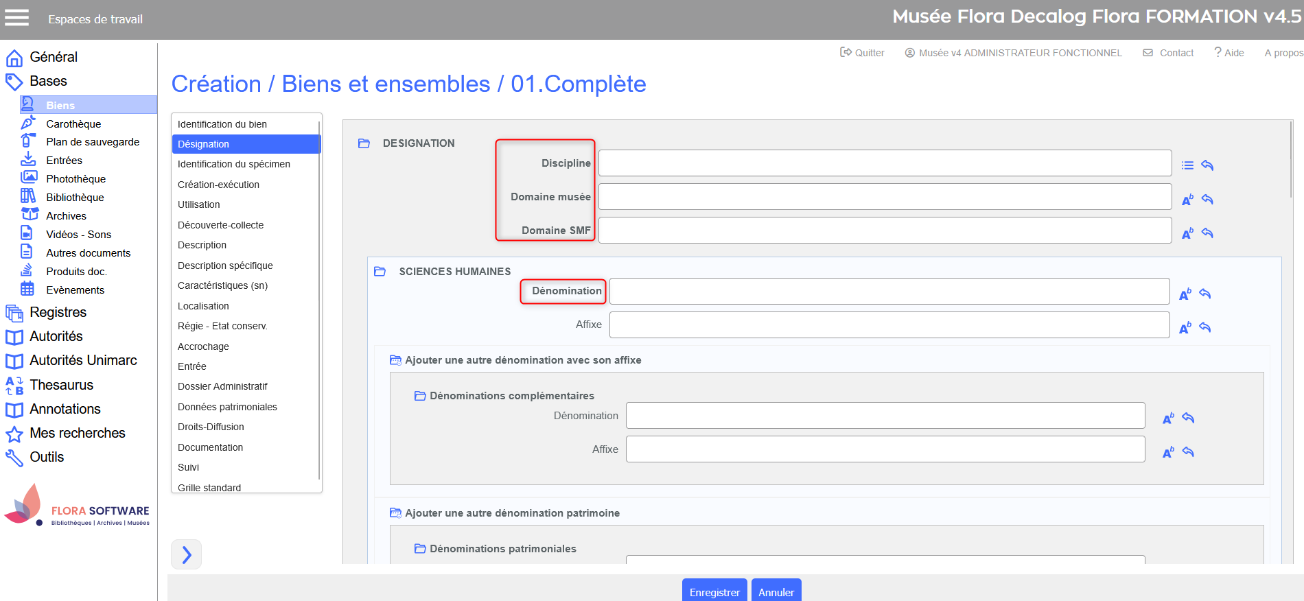Click the Général home icon
1304x601 pixels.
click(x=14, y=58)
